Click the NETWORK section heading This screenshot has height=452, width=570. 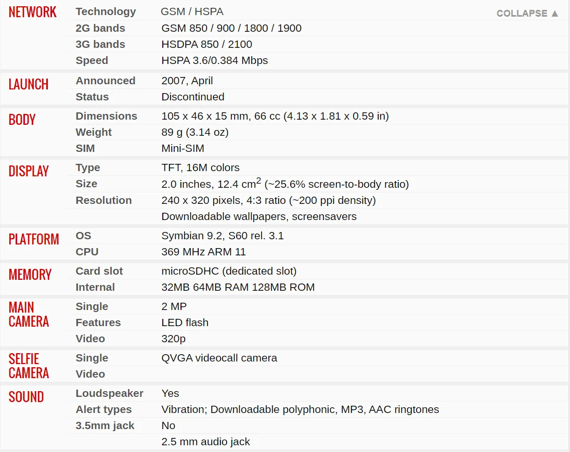(x=32, y=12)
